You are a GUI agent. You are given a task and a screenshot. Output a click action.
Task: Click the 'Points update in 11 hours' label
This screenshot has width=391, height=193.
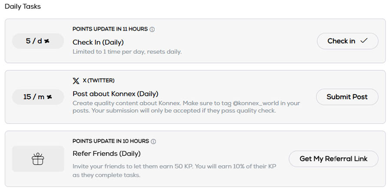[110, 29]
